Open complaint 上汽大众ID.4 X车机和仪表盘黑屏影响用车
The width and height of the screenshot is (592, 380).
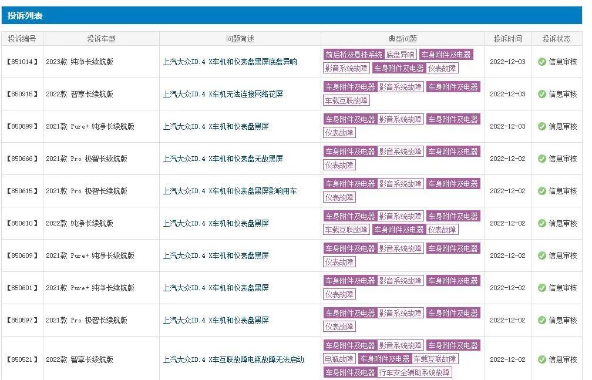click(x=230, y=191)
